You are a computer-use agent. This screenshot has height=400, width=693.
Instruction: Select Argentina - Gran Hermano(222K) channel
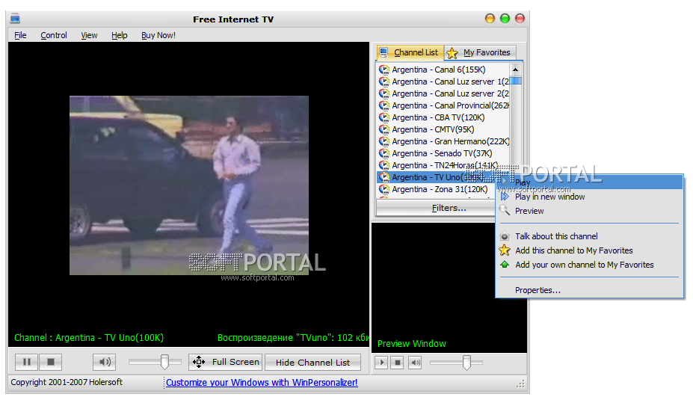(444, 141)
